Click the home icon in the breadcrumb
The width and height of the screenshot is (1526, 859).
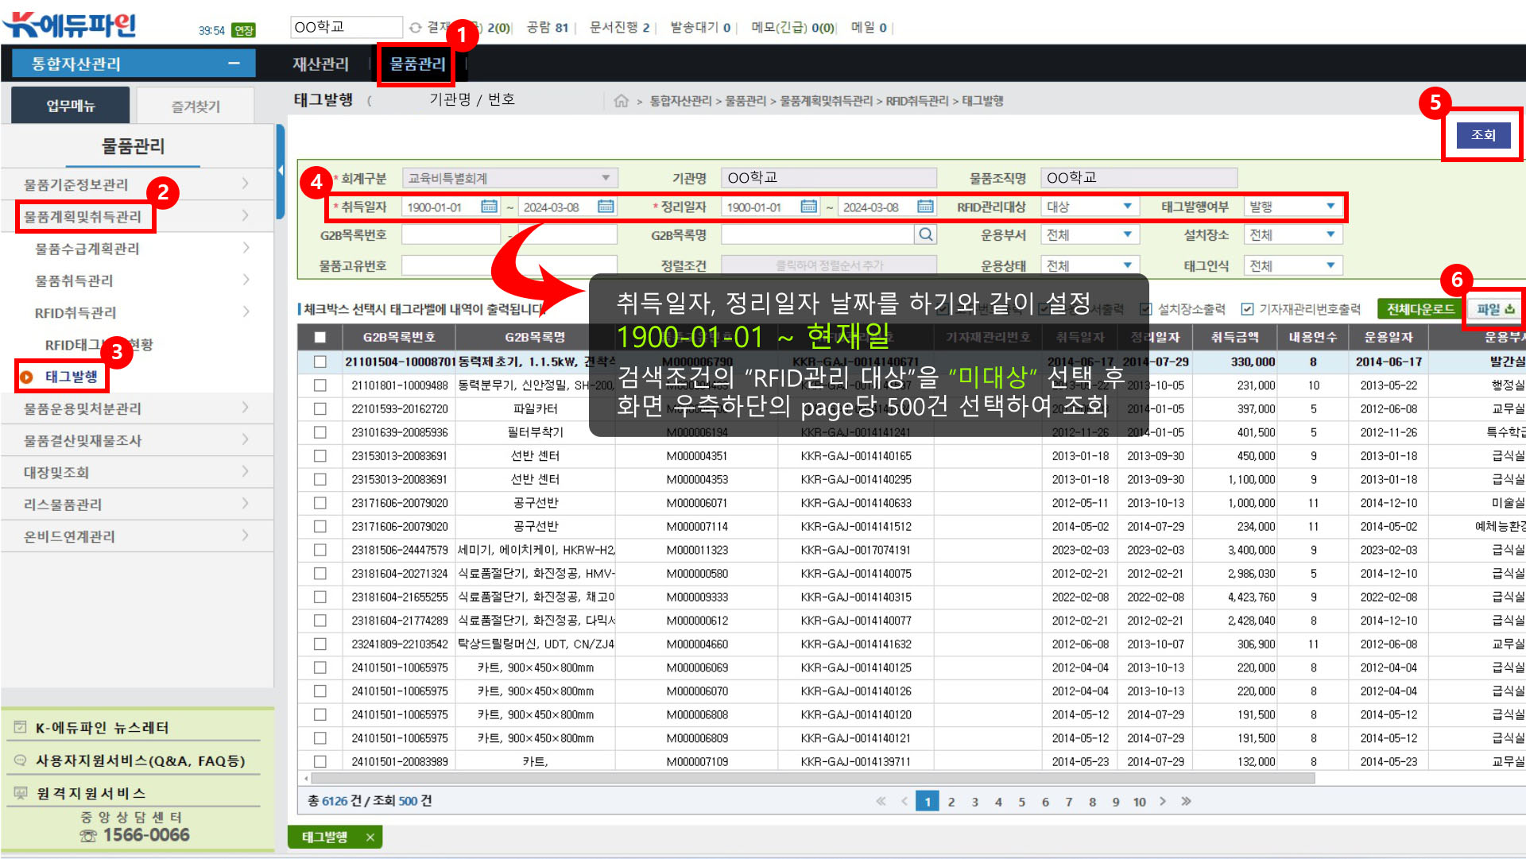tap(622, 101)
